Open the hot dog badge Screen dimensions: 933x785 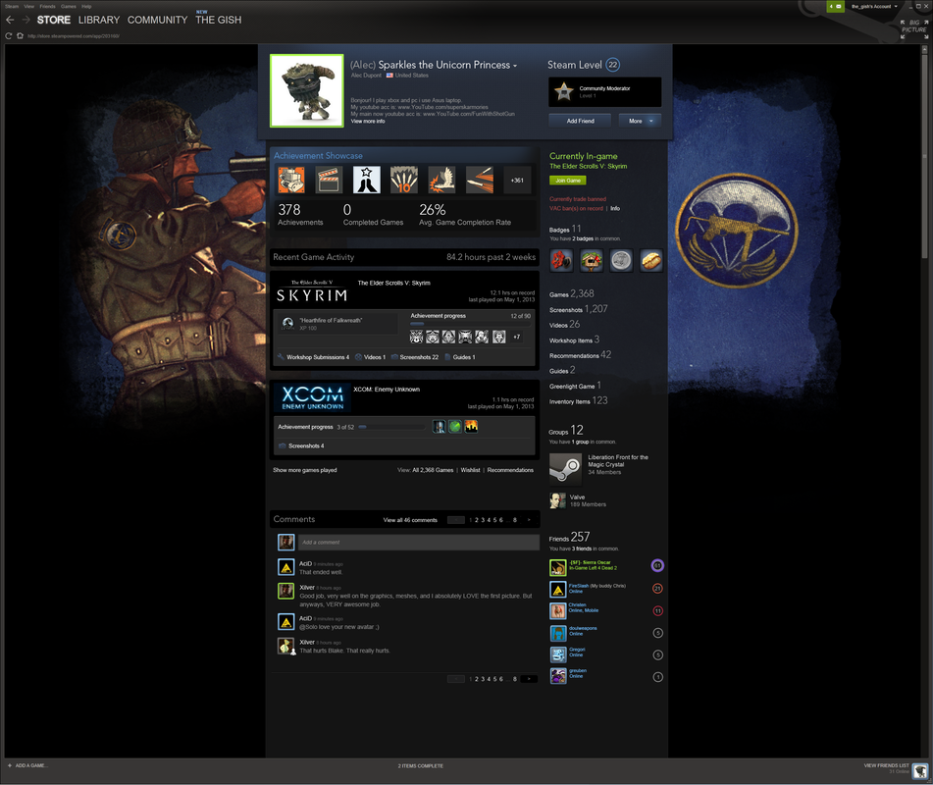650,260
